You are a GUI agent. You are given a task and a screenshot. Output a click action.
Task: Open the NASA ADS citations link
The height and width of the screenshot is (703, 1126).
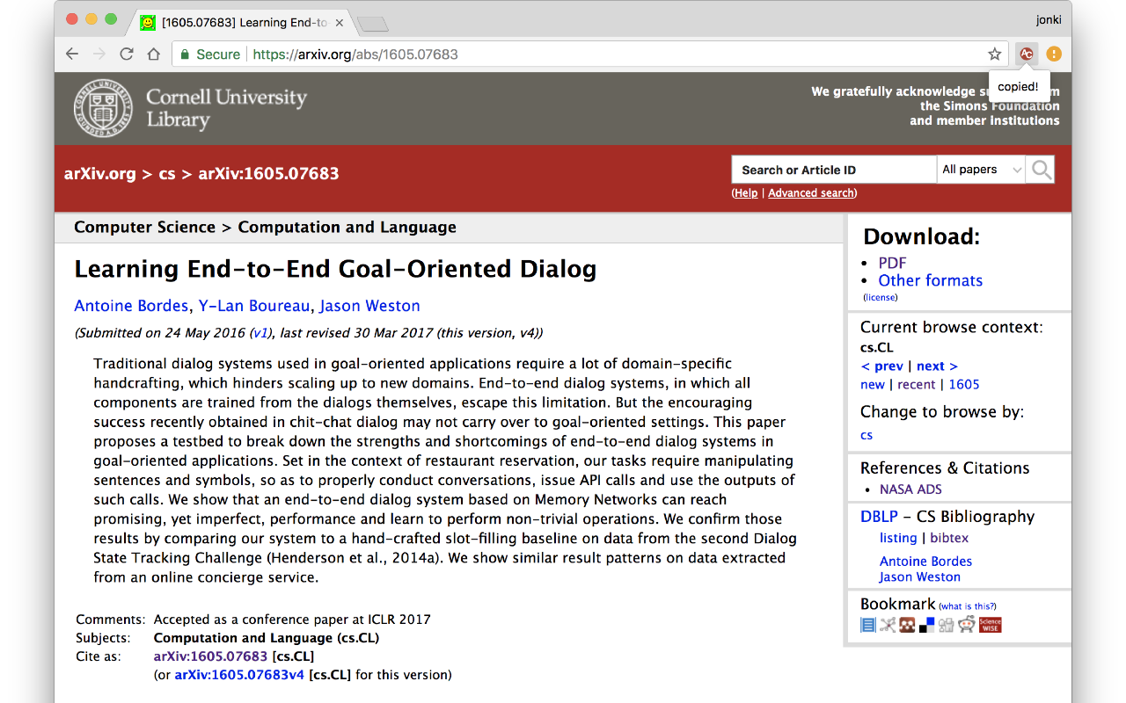910,489
